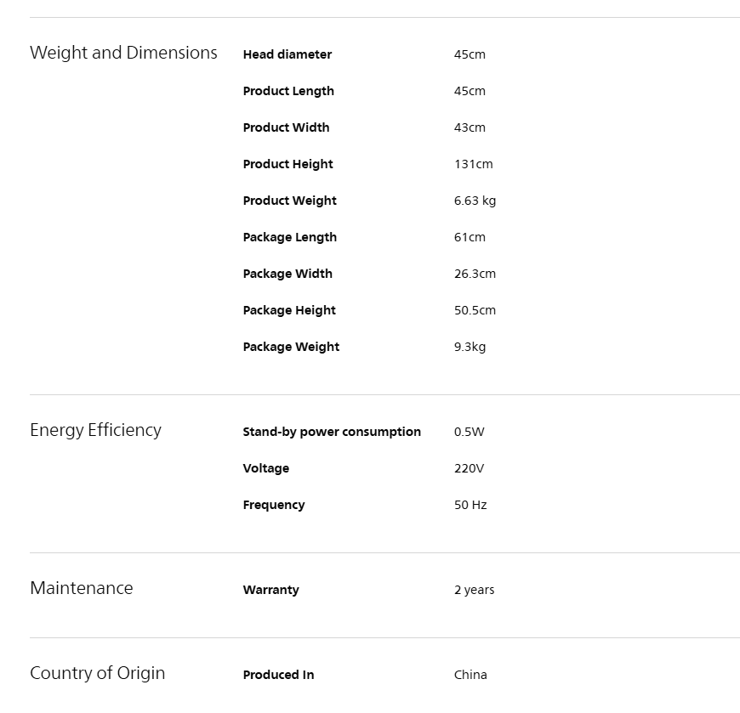Image resolution: width=740 pixels, height=713 pixels.
Task: Click the Energy Efficiency heading
Action: pos(96,430)
